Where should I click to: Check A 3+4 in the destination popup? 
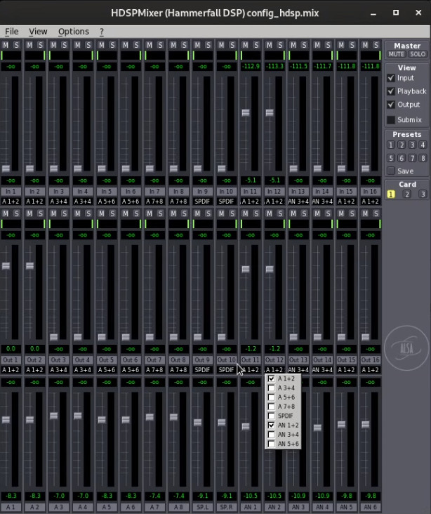283,388
